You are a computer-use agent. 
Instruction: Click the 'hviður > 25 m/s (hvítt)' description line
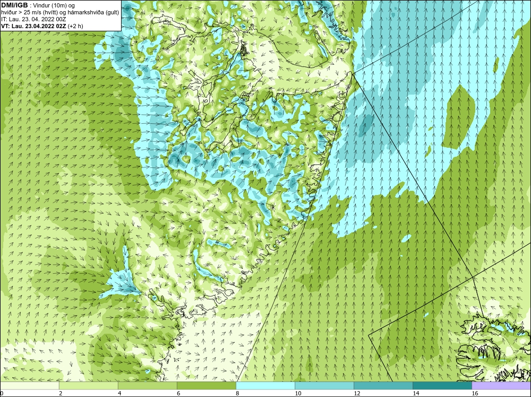coord(60,13)
